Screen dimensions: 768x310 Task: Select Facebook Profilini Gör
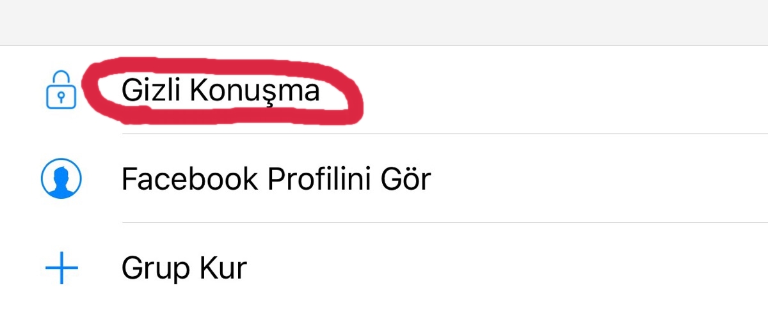coord(276,179)
